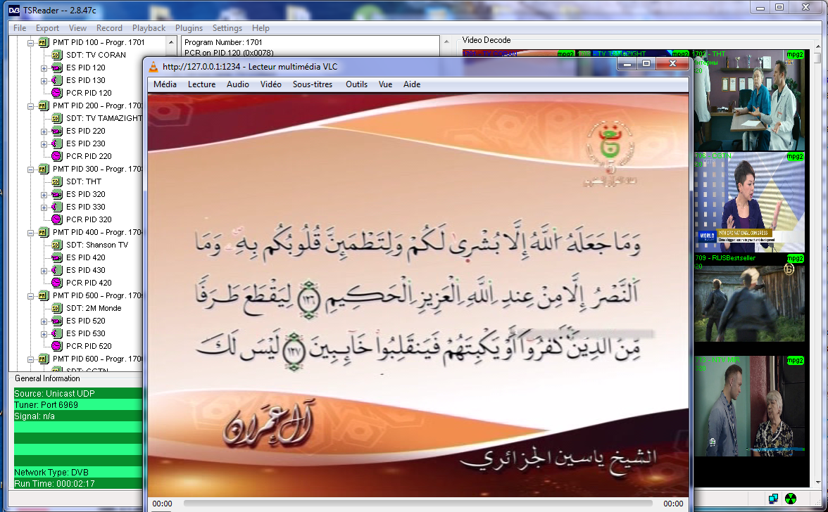Click the VLC playback seek bar
The image size is (828, 512).
tap(420, 504)
